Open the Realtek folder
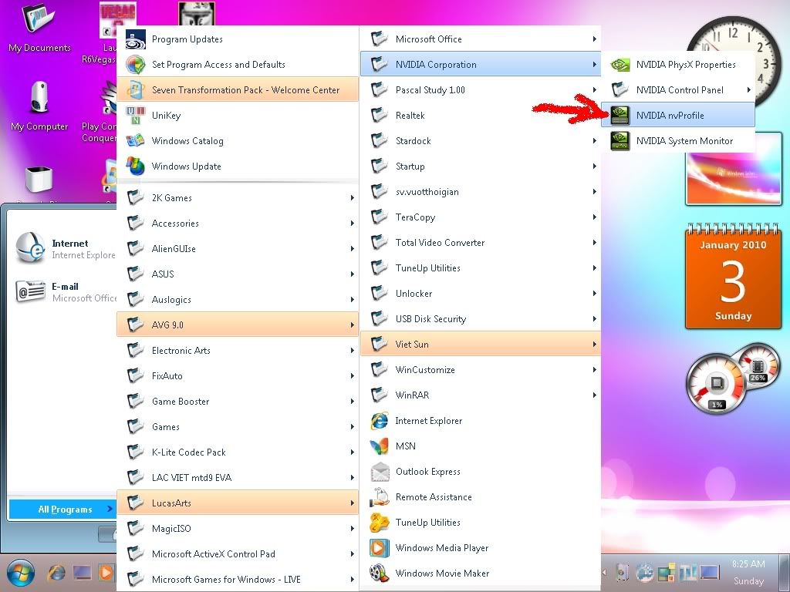Viewport: 790px width, 592px height. tap(480, 116)
